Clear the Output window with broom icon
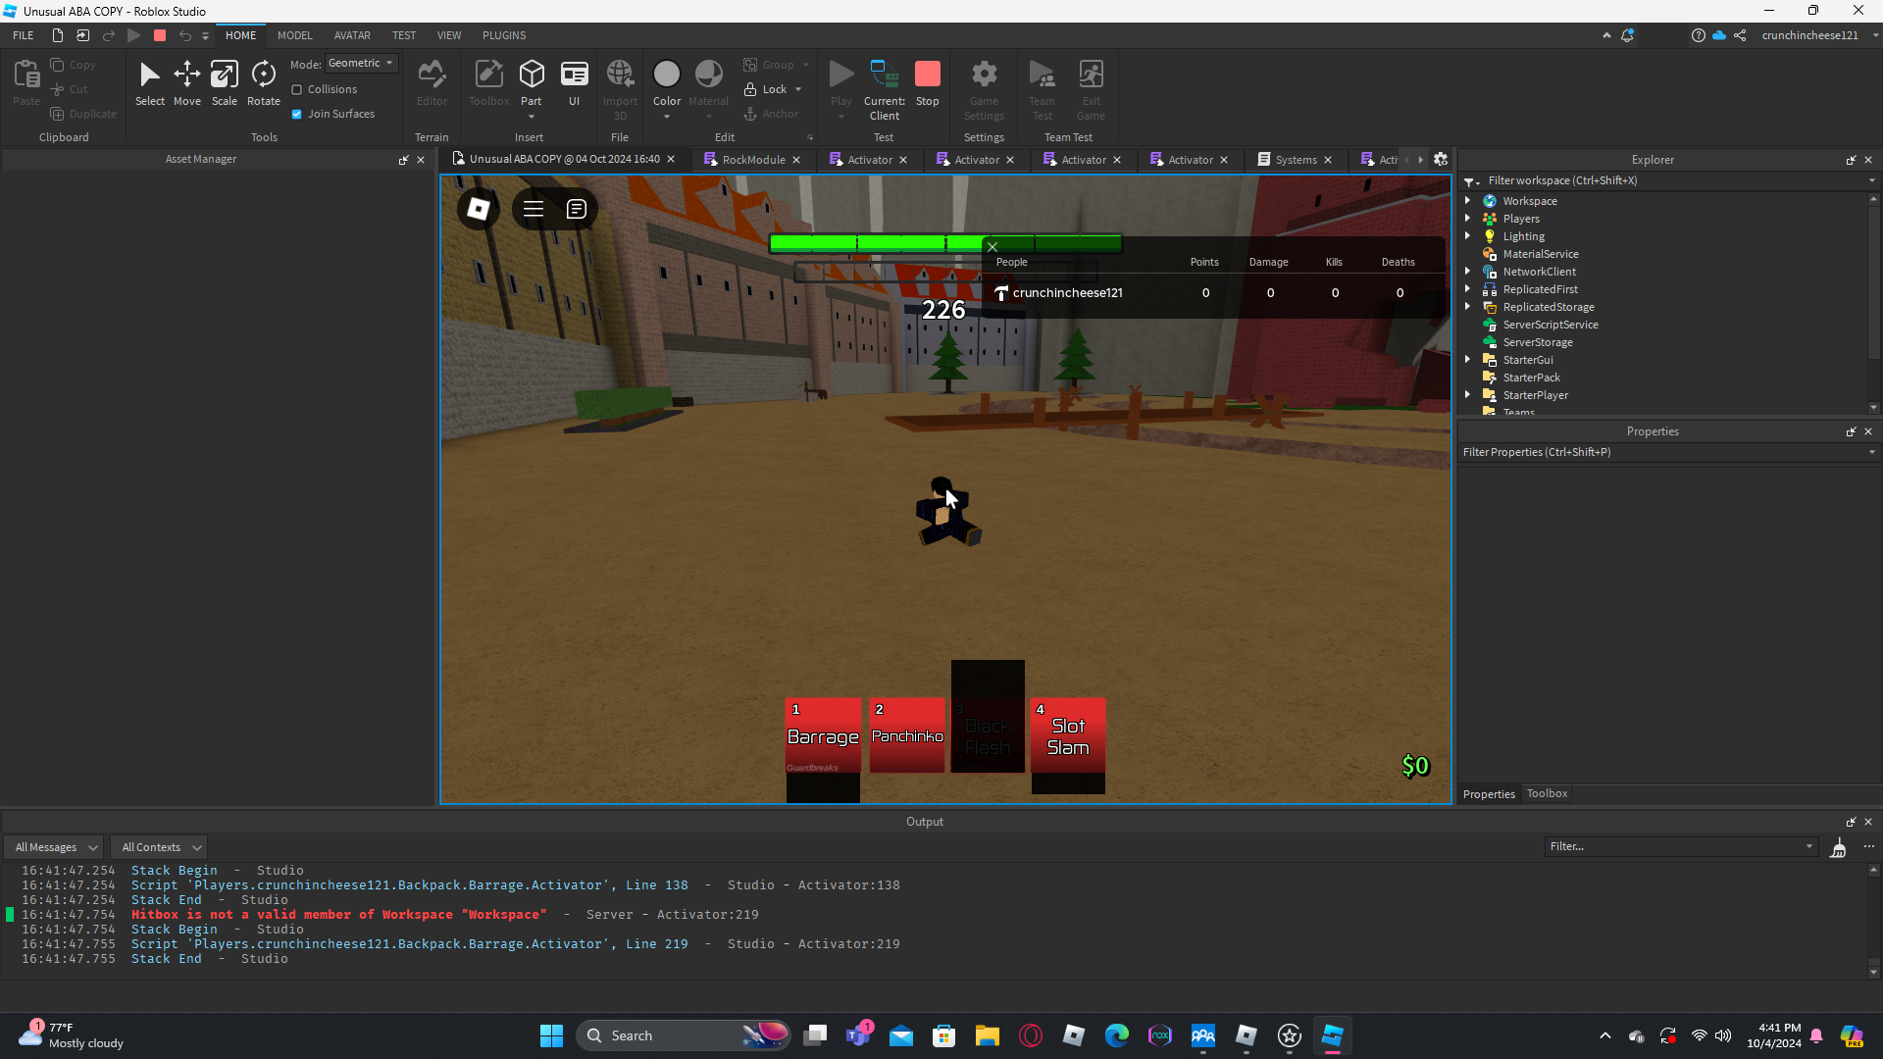 click(x=1839, y=847)
